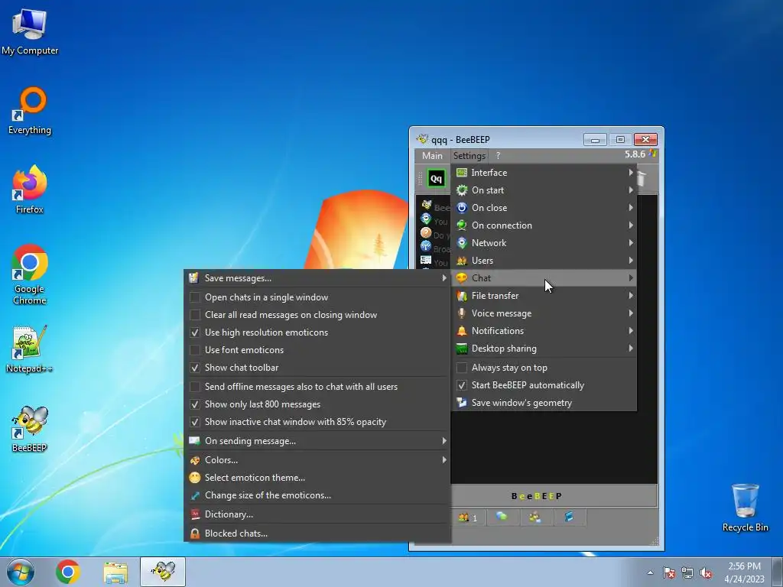Uncheck Show inactive chat window with 85% opacity

(x=195, y=422)
